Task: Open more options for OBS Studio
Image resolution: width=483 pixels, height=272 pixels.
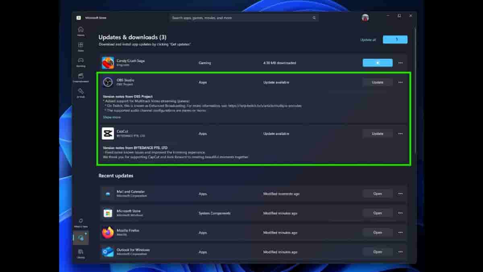Action: click(400, 82)
